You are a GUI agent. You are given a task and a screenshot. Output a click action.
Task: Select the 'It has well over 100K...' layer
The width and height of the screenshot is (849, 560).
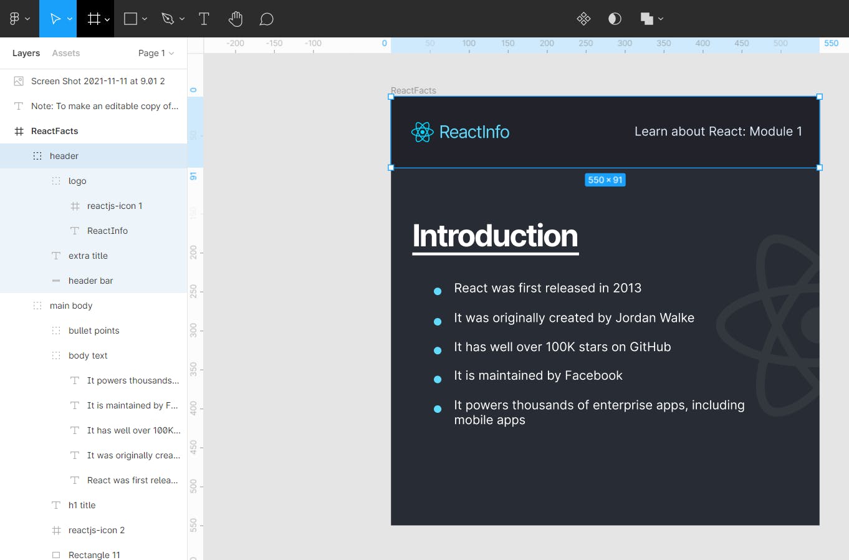94,430
